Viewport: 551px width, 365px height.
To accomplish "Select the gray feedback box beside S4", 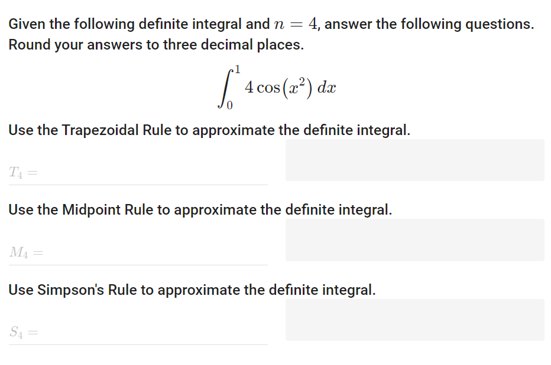I will point(414,320).
